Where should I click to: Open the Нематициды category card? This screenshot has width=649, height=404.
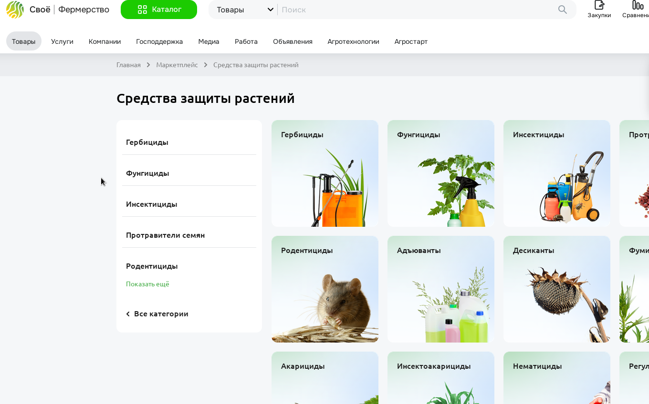pyautogui.click(x=557, y=378)
